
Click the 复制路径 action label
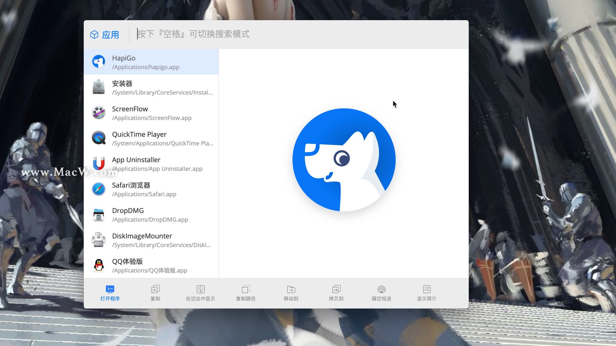coord(246,299)
